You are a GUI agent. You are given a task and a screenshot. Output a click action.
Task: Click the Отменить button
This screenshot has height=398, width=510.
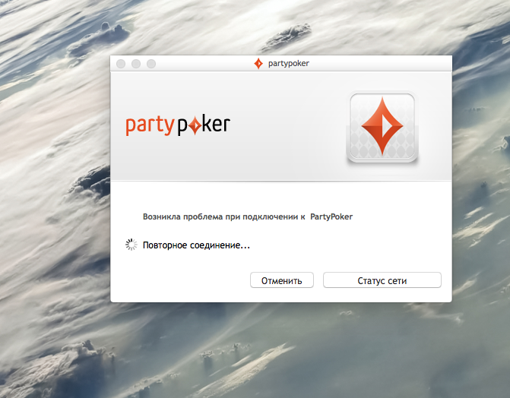click(282, 280)
